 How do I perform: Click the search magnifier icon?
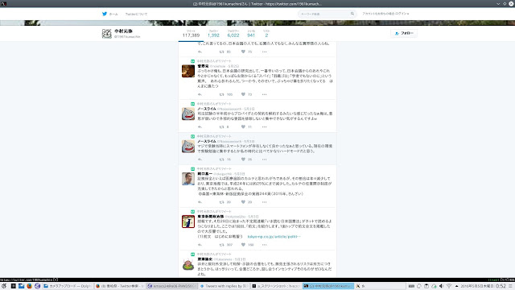(352, 14)
